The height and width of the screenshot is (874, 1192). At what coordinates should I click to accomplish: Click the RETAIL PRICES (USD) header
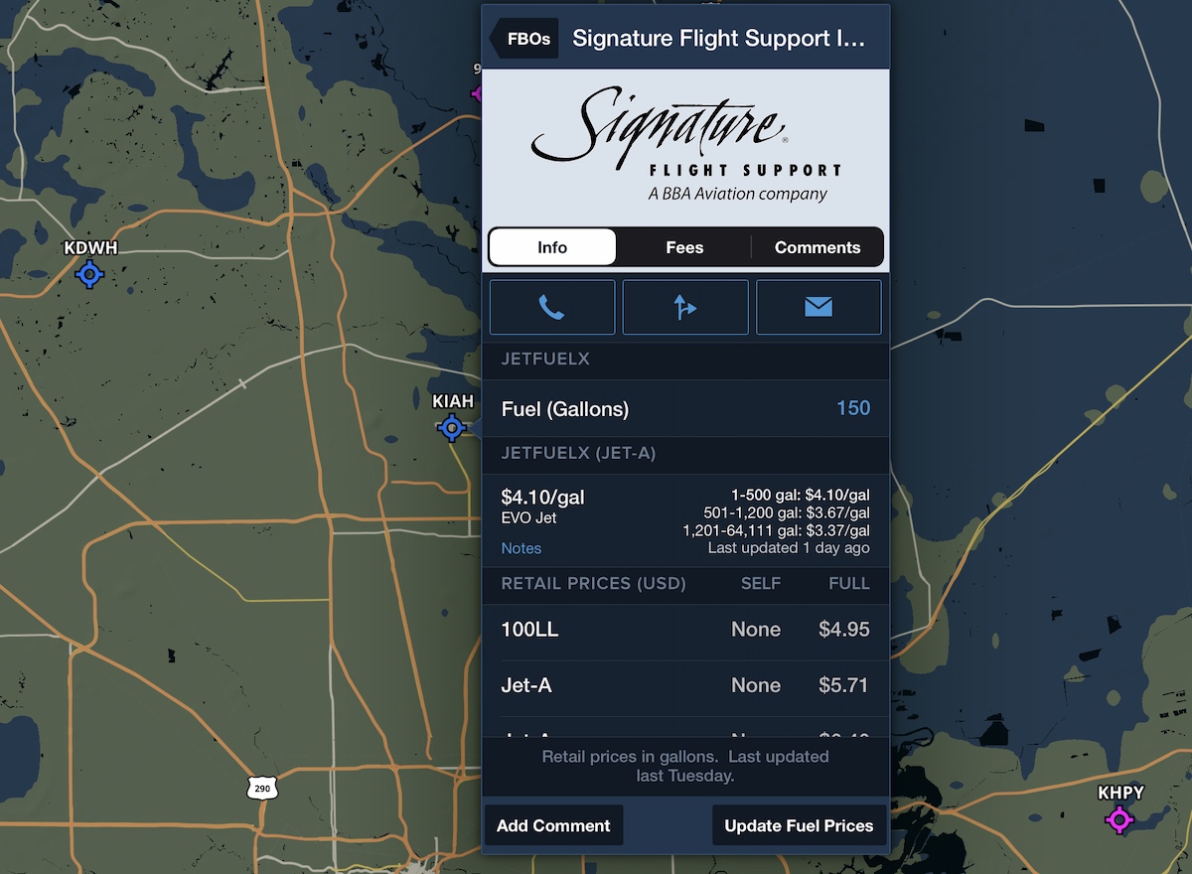point(594,583)
